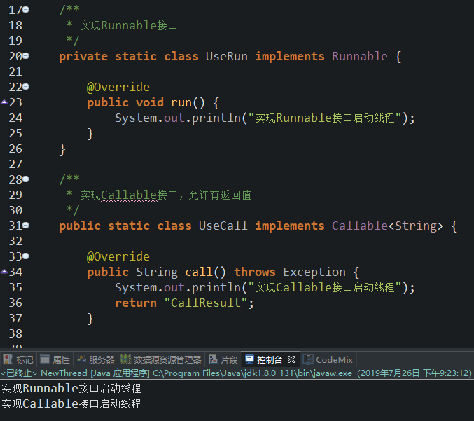
Task: Click the underlined Callable word in comment
Action: [x=129, y=195]
